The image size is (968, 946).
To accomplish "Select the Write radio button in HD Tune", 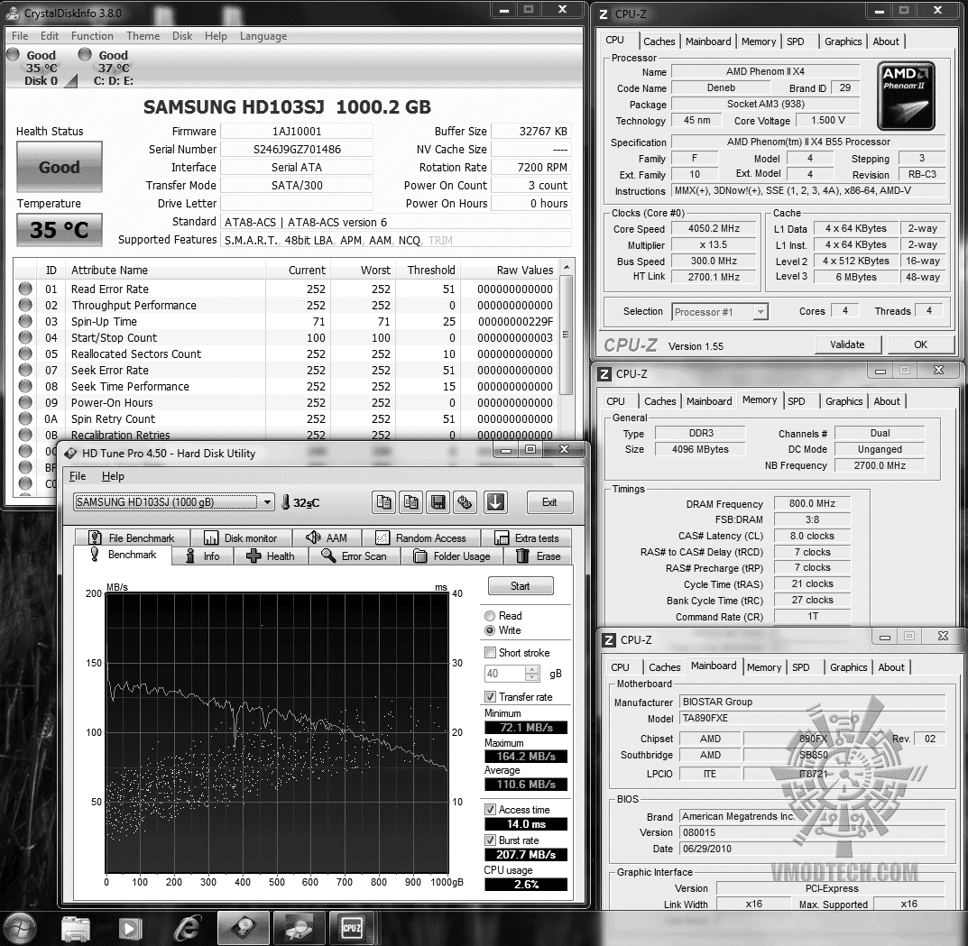I will point(490,630).
